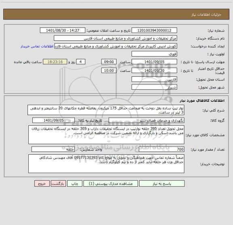The image size is (233, 225).
Task: Click the 'ساعت باقی مانده' text
Action: click(28, 62)
